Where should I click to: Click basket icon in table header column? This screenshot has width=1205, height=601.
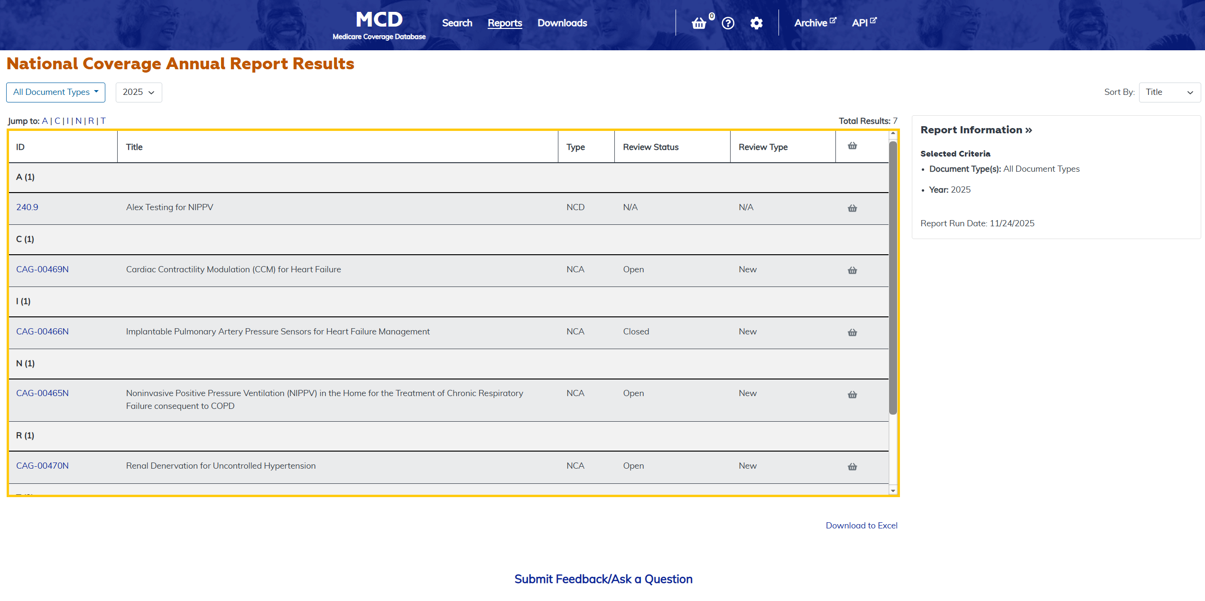point(852,146)
